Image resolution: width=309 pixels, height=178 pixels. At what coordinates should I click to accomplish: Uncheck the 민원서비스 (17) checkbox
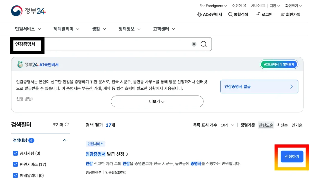coord(15,164)
